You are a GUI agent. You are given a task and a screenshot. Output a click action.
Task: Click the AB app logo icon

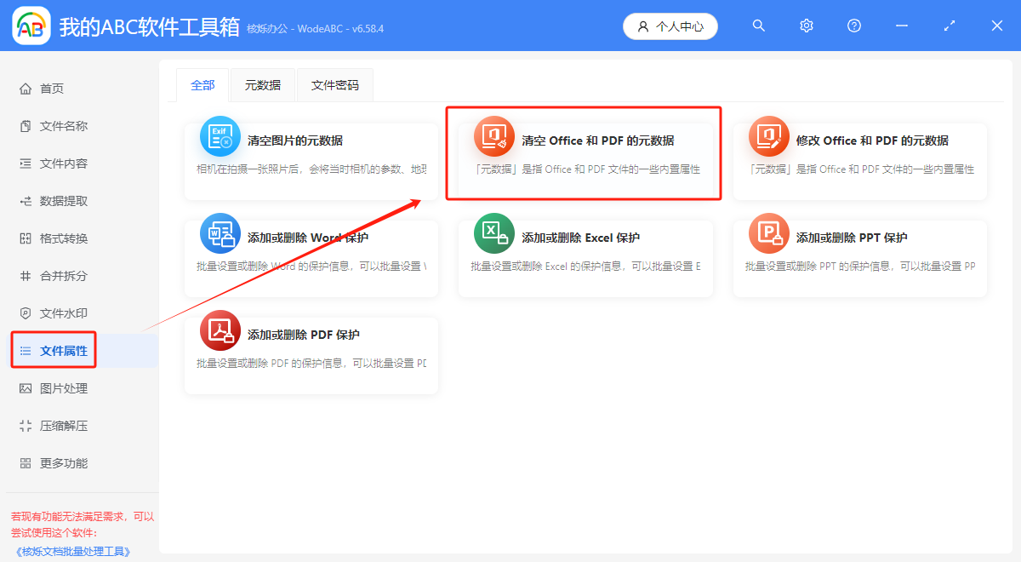point(31,26)
